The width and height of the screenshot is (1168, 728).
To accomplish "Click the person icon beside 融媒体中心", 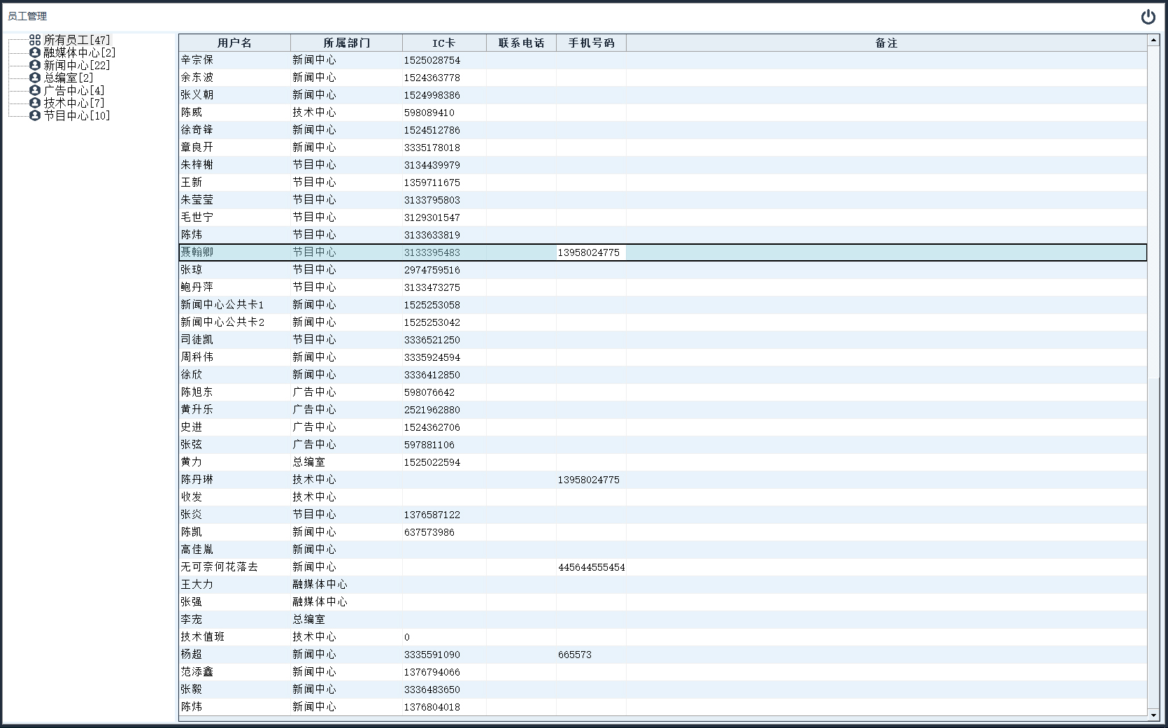I will click(35, 52).
